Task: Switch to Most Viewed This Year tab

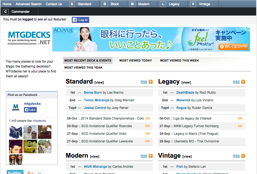Action: coord(83,68)
